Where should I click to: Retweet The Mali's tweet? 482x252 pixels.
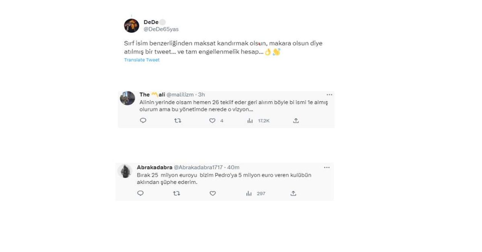(x=178, y=120)
